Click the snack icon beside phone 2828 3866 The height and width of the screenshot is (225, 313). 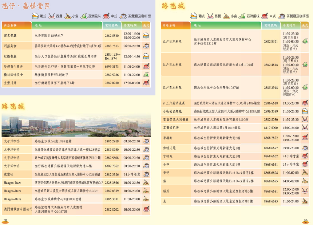(x=146, y=183)
